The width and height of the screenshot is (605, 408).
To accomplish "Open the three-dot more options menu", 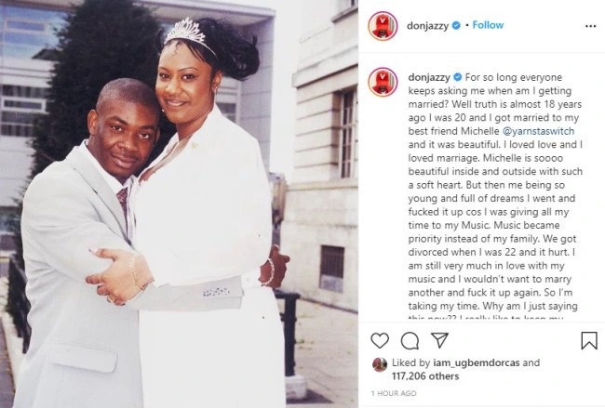I will click(x=590, y=26).
